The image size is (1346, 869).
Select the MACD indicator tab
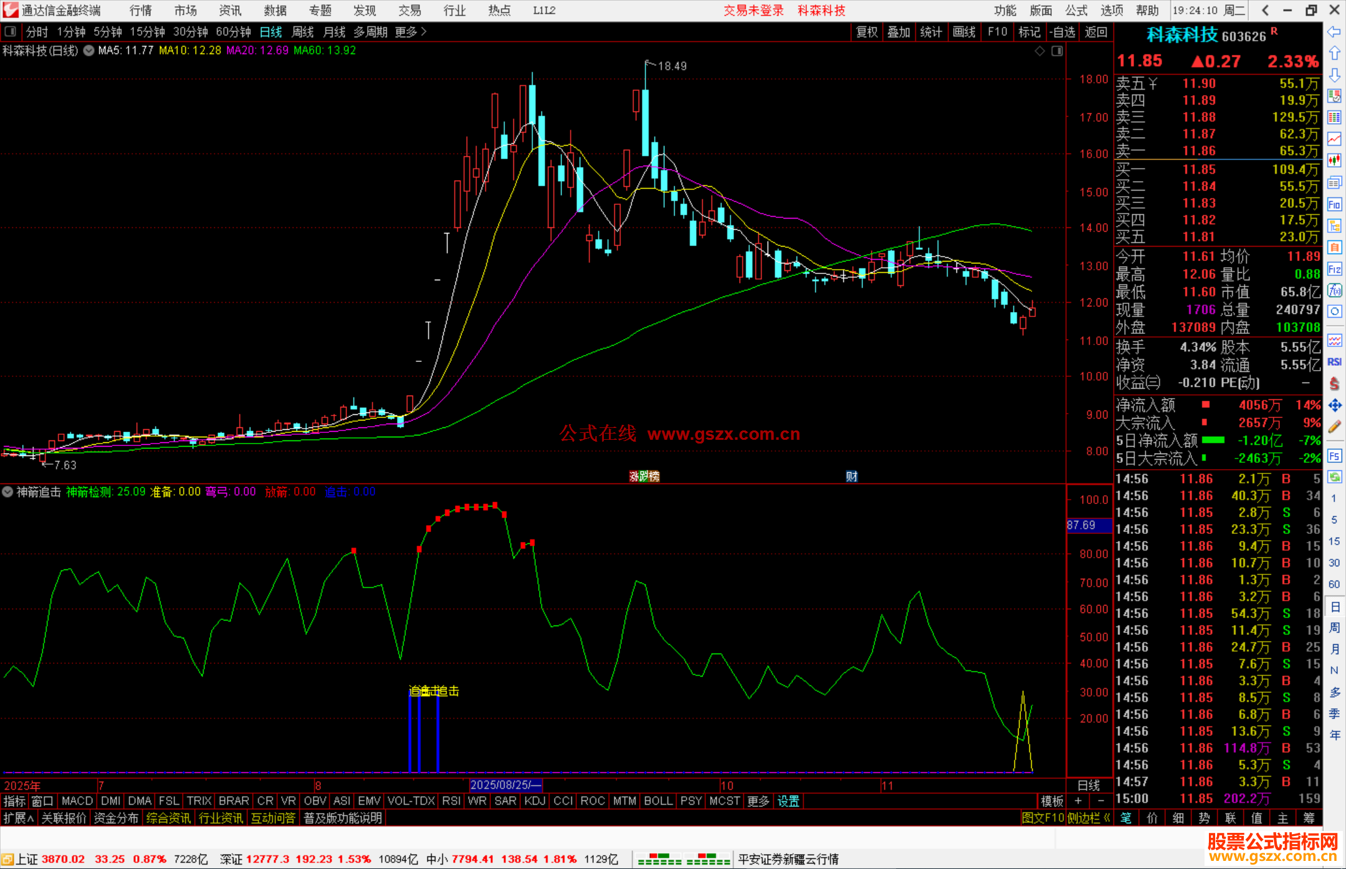pyautogui.click(x=77, y=801)
